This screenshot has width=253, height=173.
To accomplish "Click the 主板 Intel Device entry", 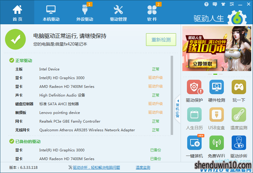I will [49, 69].
